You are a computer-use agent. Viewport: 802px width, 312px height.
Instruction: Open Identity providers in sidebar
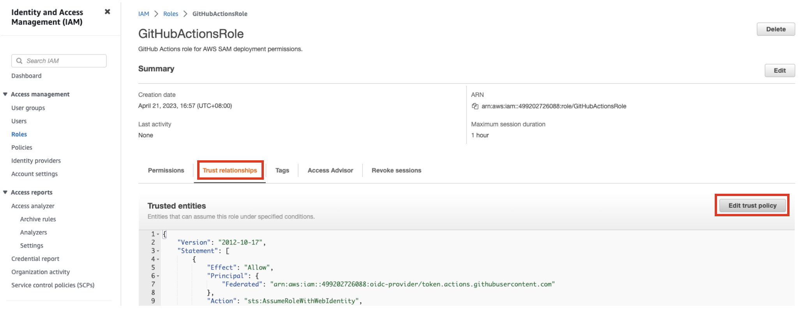coord(36,161)
